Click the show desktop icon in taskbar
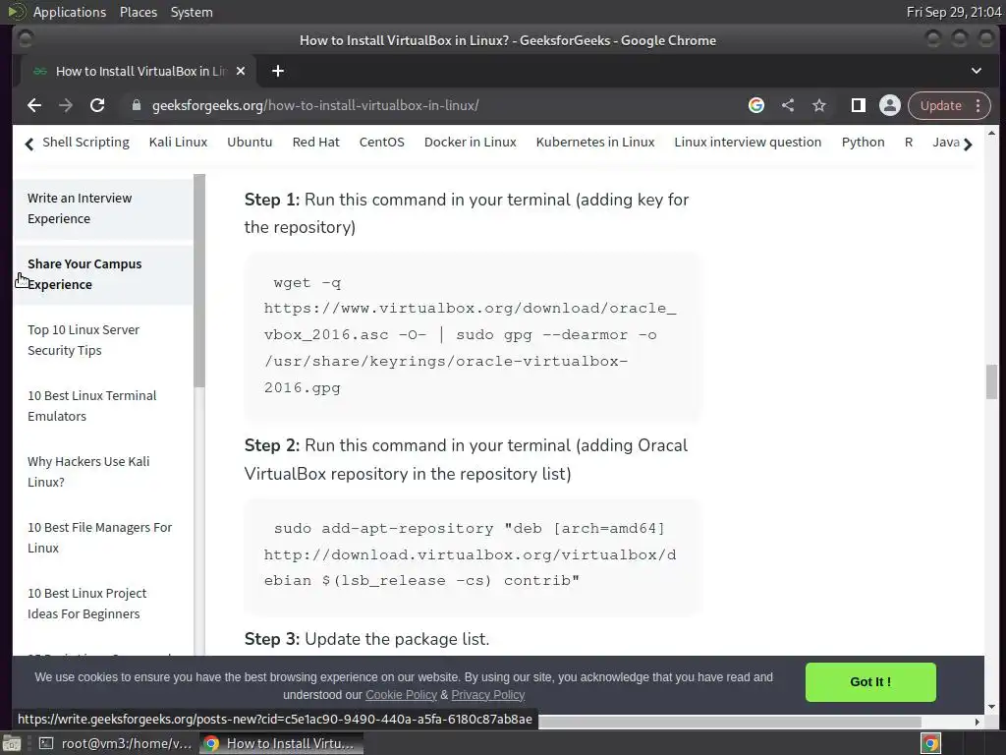This screenshot has height=755, width=1006. pyautogui.click(x=12, y=743)
